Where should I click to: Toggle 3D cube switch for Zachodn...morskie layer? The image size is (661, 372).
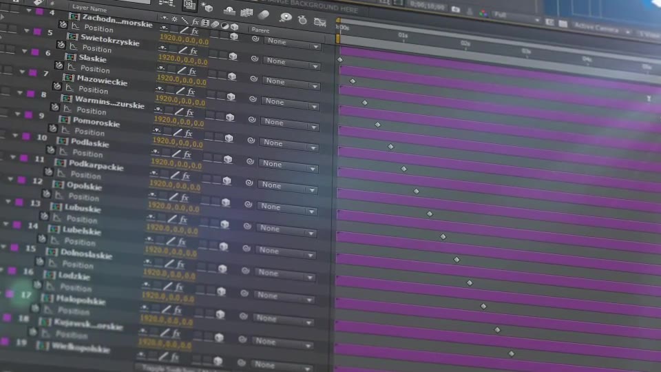coord(234,37)
